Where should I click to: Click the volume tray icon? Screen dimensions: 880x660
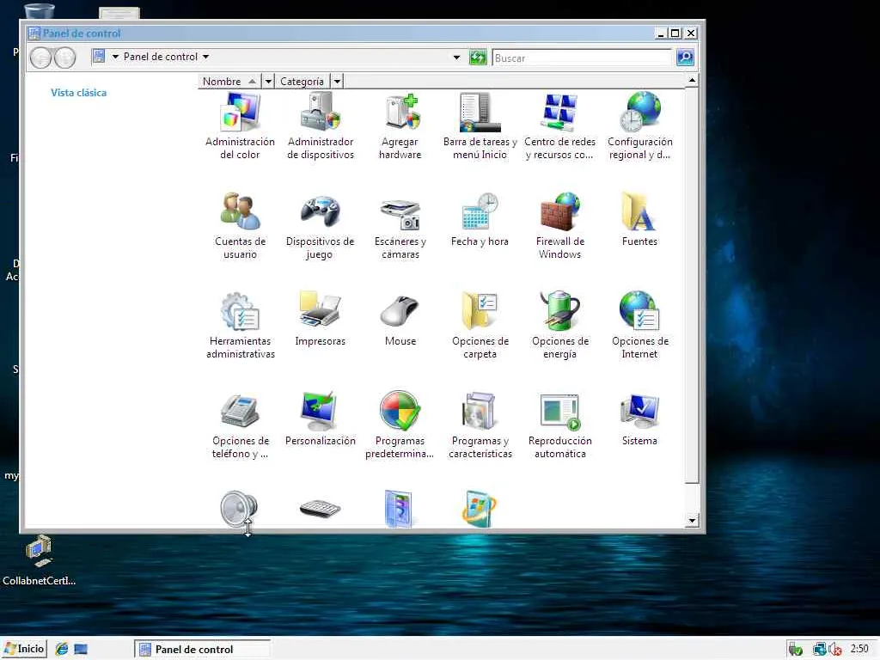[834, 650]
